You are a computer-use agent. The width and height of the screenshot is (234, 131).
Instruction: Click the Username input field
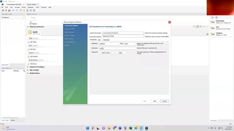click(x=117, y=48)
